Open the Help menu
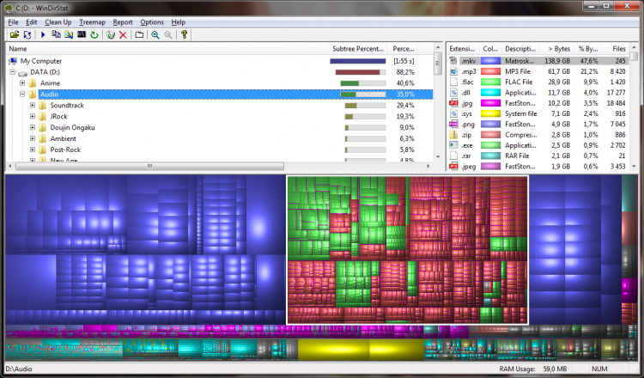The width and height of the screenshot is (644, 378). pos(179,22)
